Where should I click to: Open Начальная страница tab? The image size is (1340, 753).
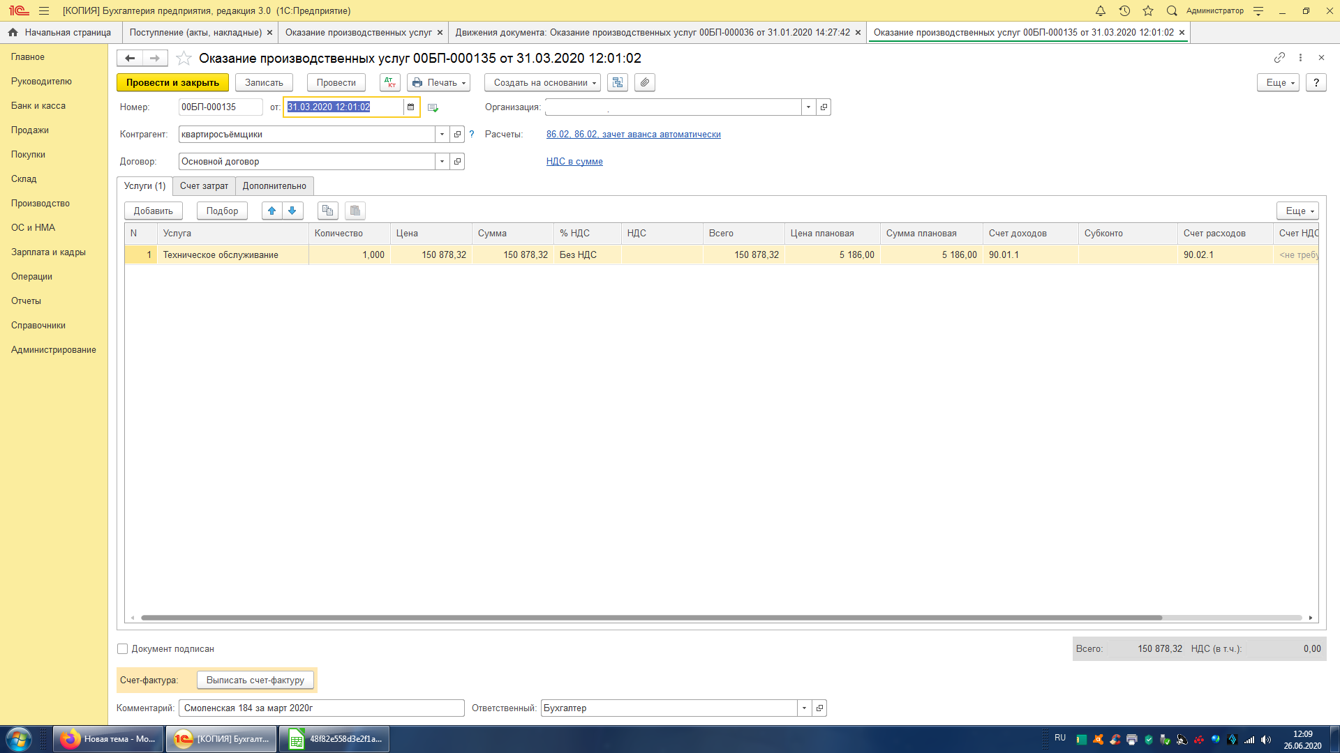click(61, 32)
